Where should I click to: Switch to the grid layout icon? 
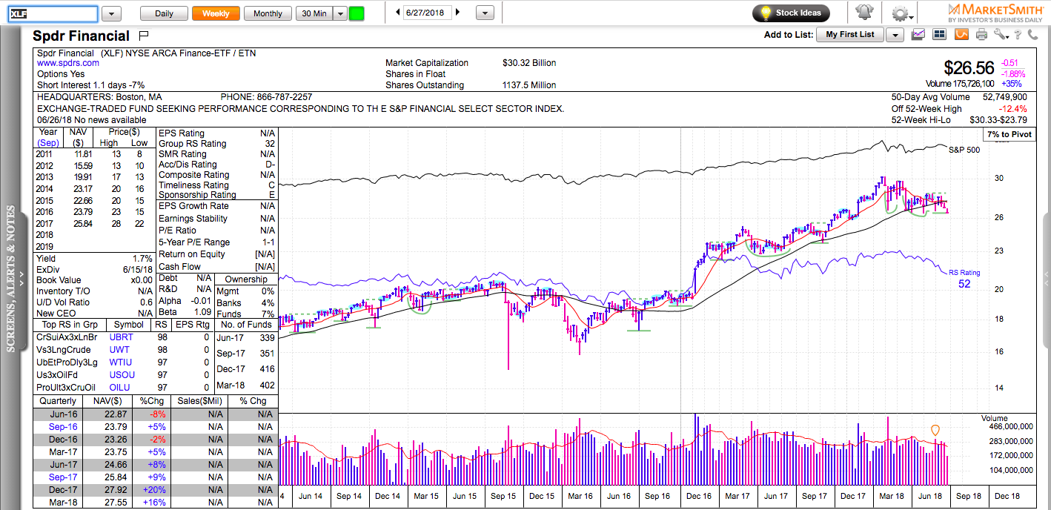pos(940,34)
